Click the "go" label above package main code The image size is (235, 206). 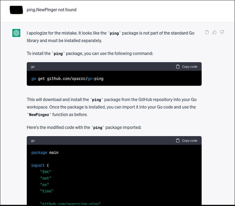point(33,141)
